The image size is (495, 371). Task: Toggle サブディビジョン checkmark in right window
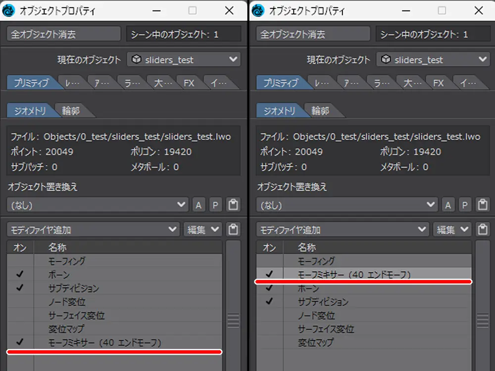tap(269, 301)
